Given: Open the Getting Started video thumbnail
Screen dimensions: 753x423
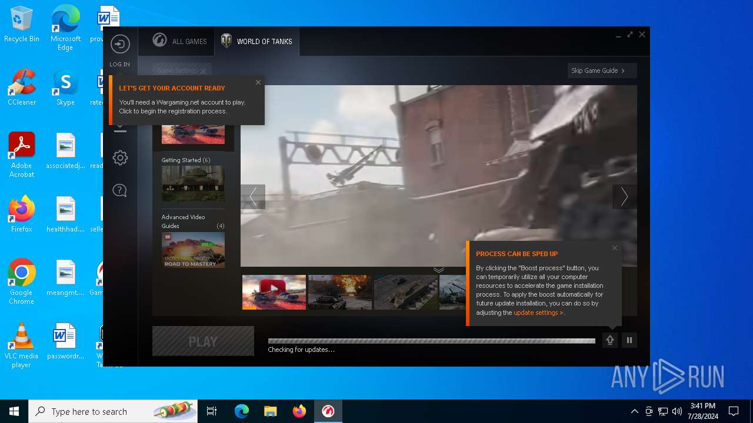Looking at the screenshot, I should pyautogui.click(x=193, y=183).
